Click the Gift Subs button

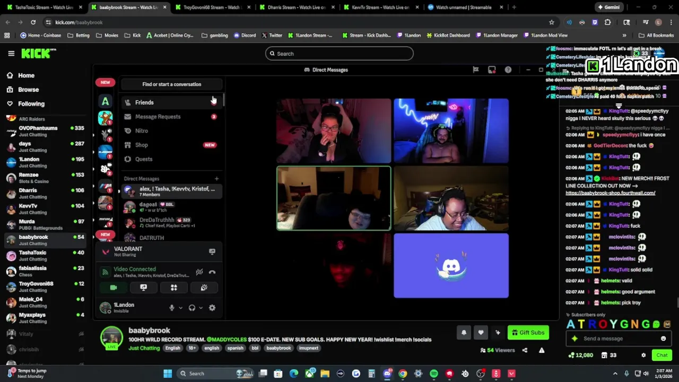click(528, 333)
